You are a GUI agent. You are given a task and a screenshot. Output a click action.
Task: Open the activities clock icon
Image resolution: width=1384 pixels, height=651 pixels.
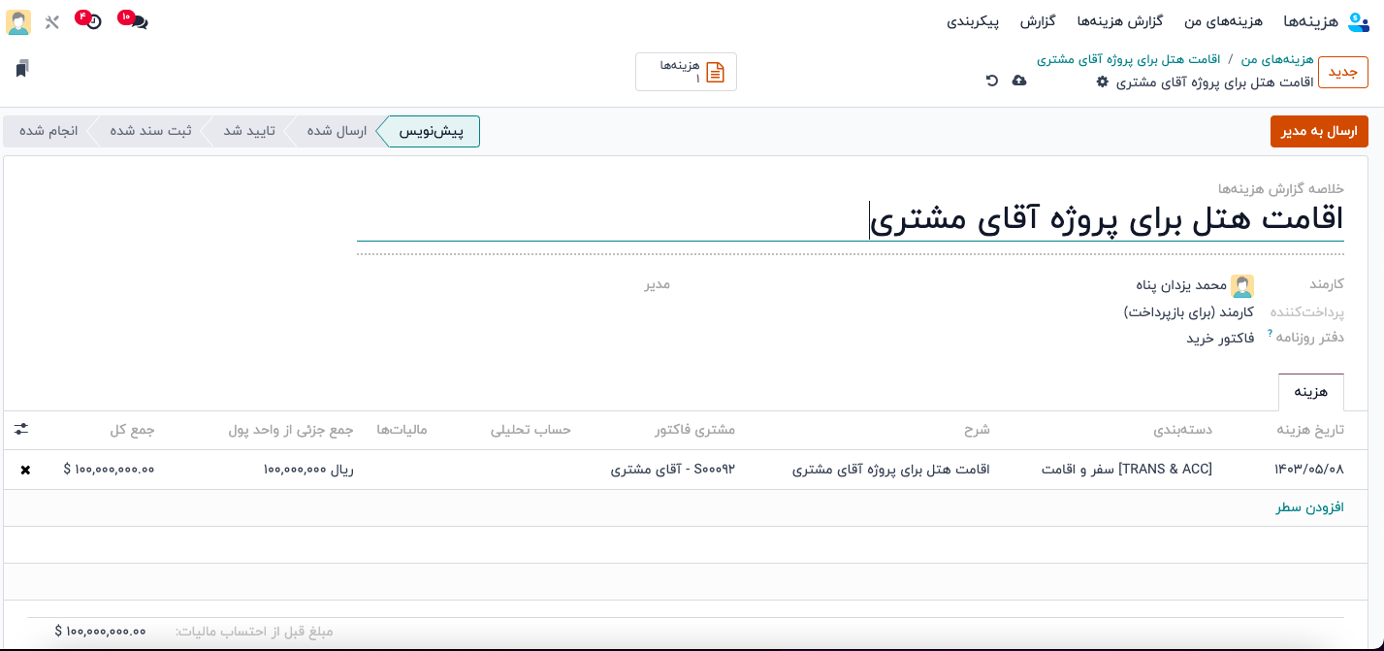92,21
